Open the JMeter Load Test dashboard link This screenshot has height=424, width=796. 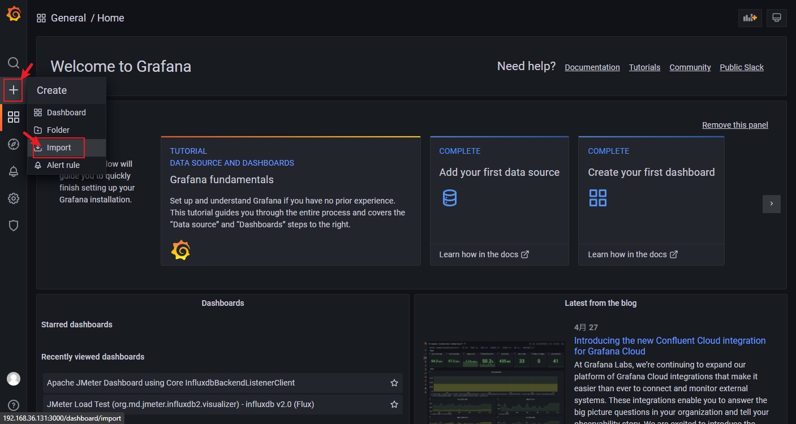[x=180, y=404]
